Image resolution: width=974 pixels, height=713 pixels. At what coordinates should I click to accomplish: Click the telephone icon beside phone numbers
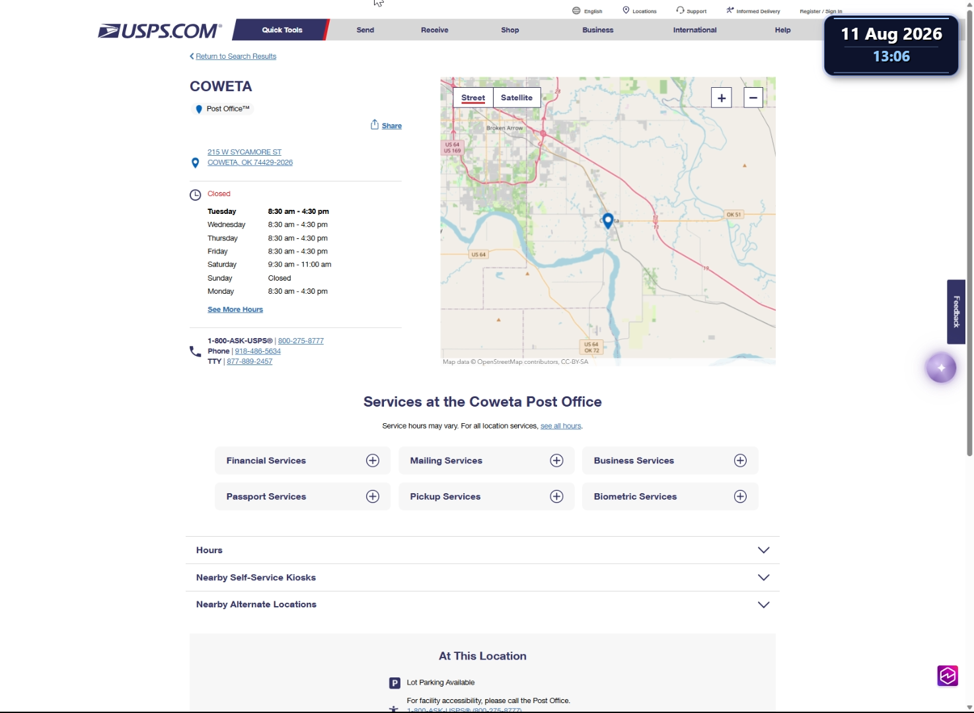(195, 351)
